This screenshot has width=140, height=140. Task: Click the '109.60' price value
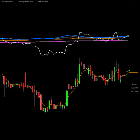134,85
